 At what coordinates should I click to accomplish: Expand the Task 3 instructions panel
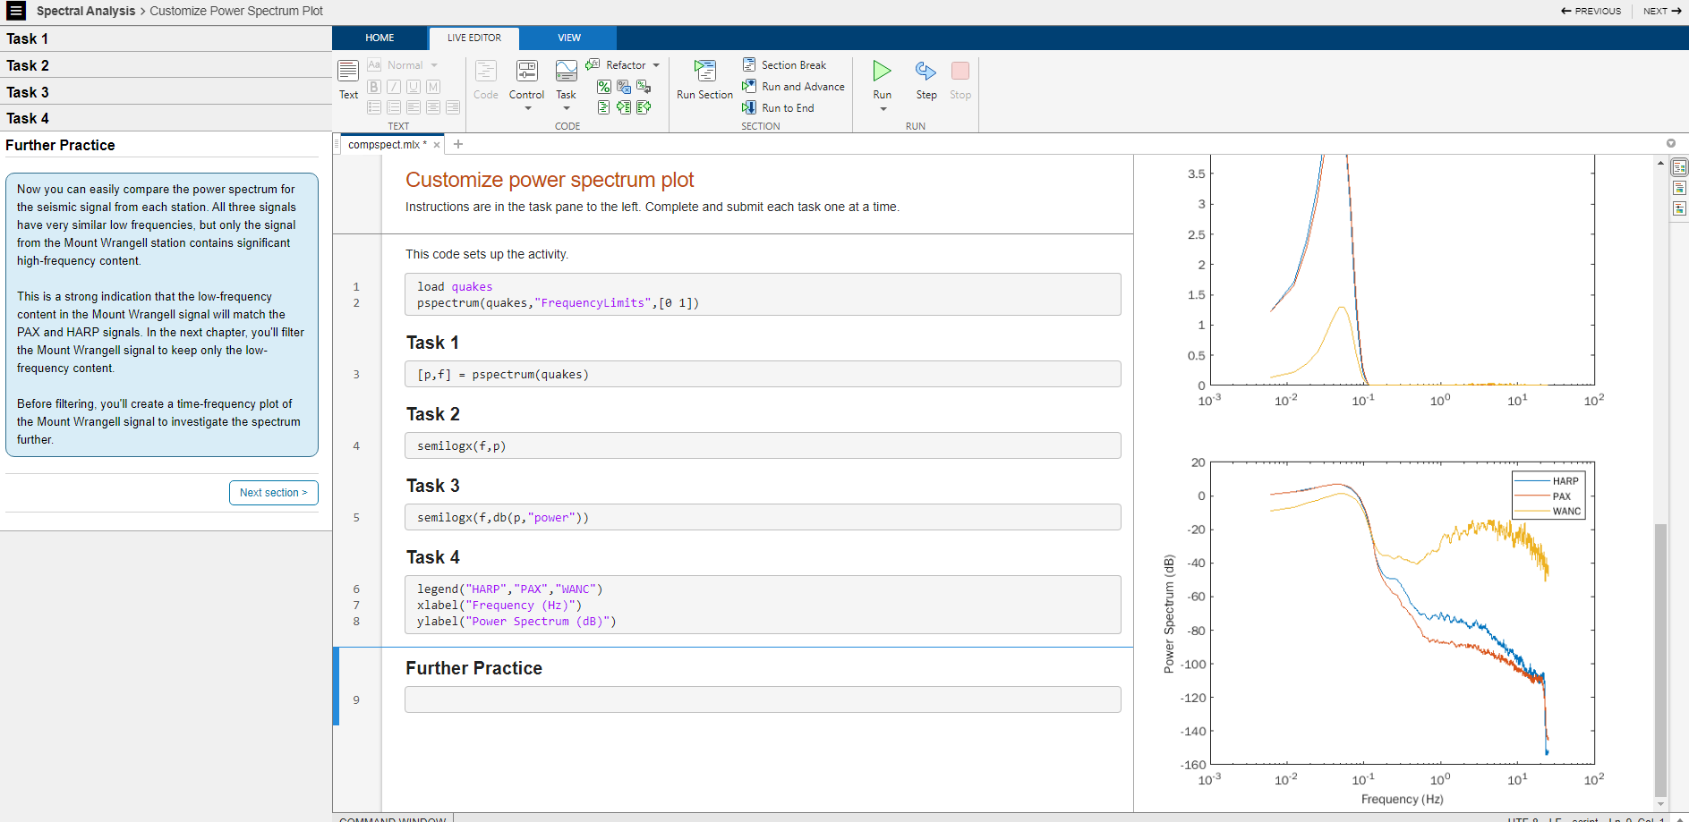[28, 92]
